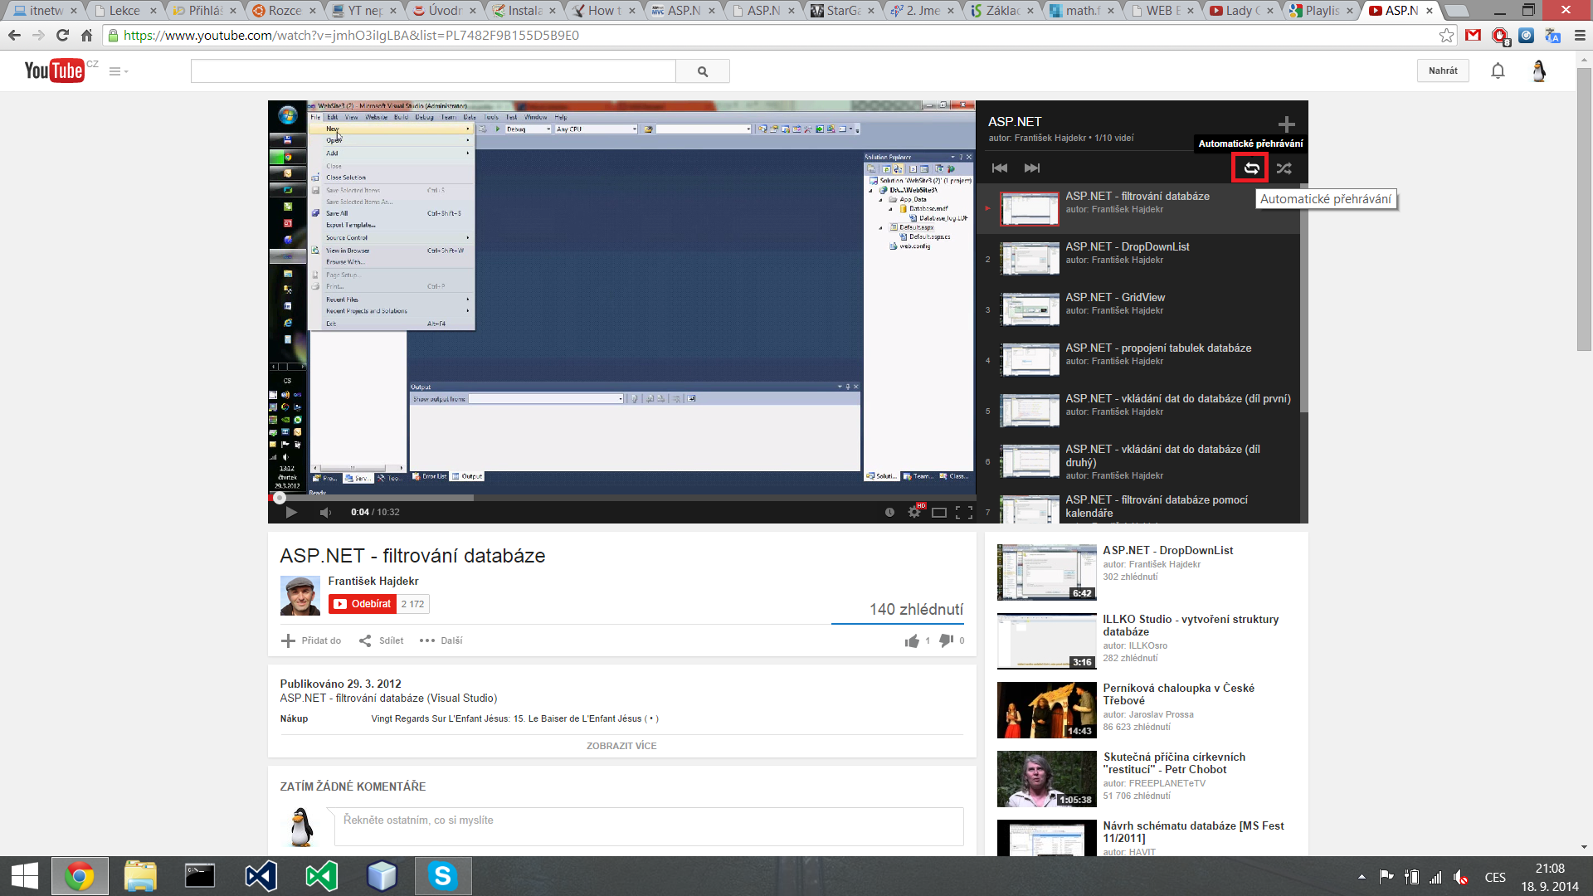Toggle playlist shuffle
Image resolution: width=1593 pixels, height=896 pixels.
[x=1284, y=168]
